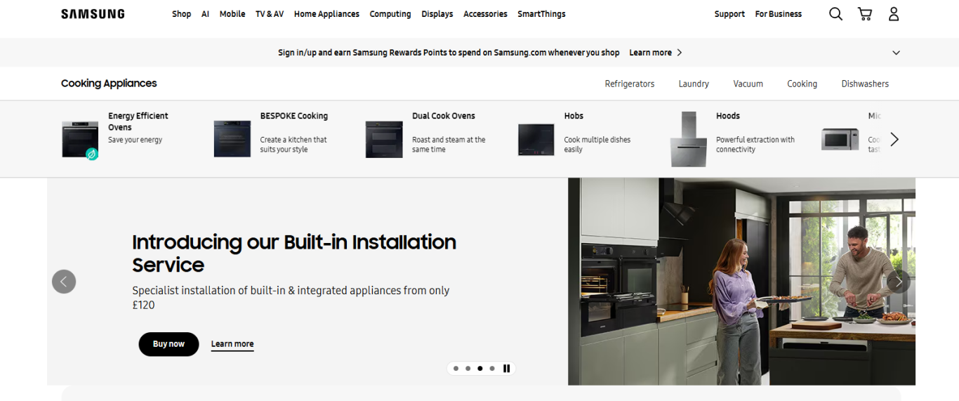The width and height of the screenshot is (959, 401).
Task: Advance hero carousel with right arrow
Action: pyautogui.click(x=898, y=282)
